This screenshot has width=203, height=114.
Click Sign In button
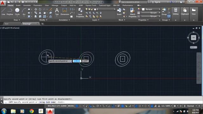(x=156, y=2)
